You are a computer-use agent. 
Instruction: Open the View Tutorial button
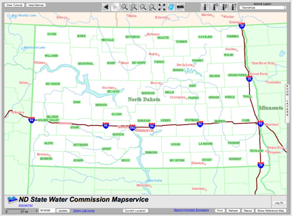point(15,5)
